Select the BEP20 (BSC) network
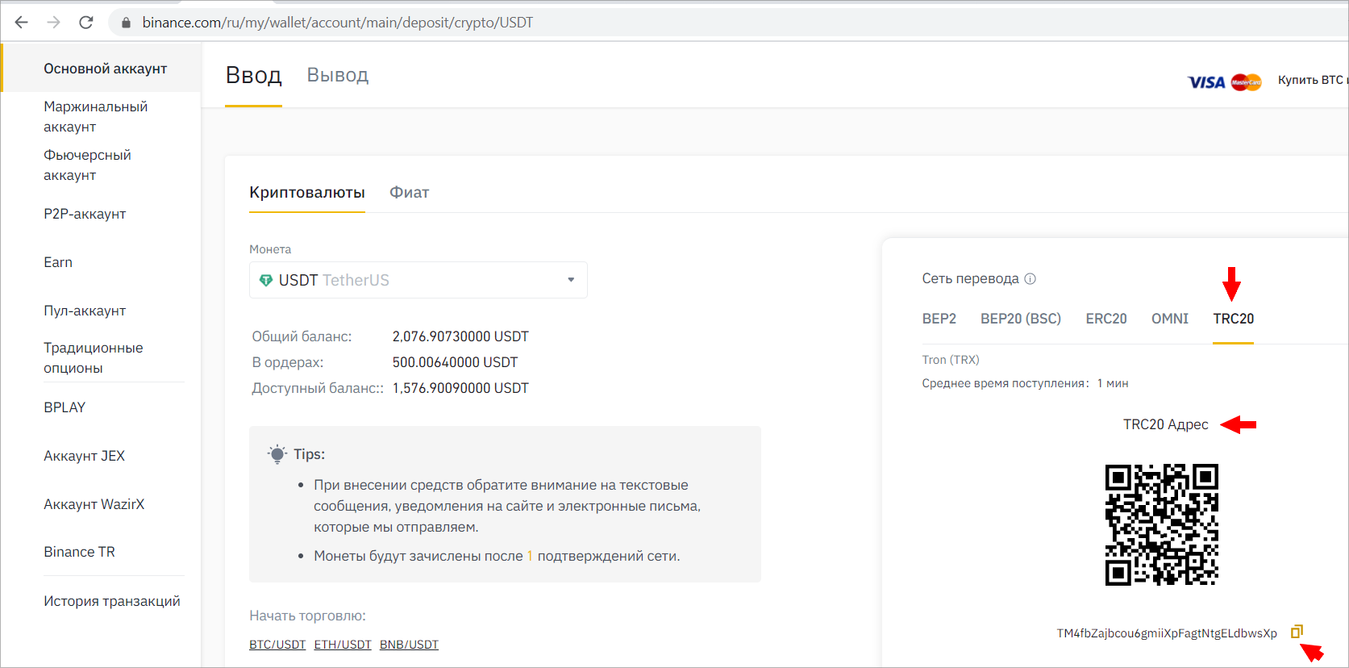Screen dimensions: 1349x668 click(x=1020, y=319)
